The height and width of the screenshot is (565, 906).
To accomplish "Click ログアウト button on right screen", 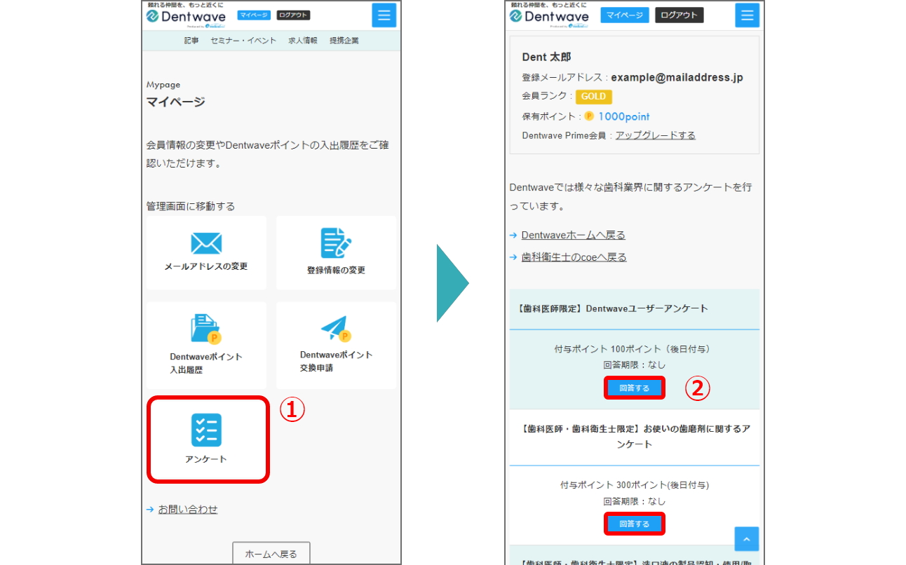I will 679,15.
